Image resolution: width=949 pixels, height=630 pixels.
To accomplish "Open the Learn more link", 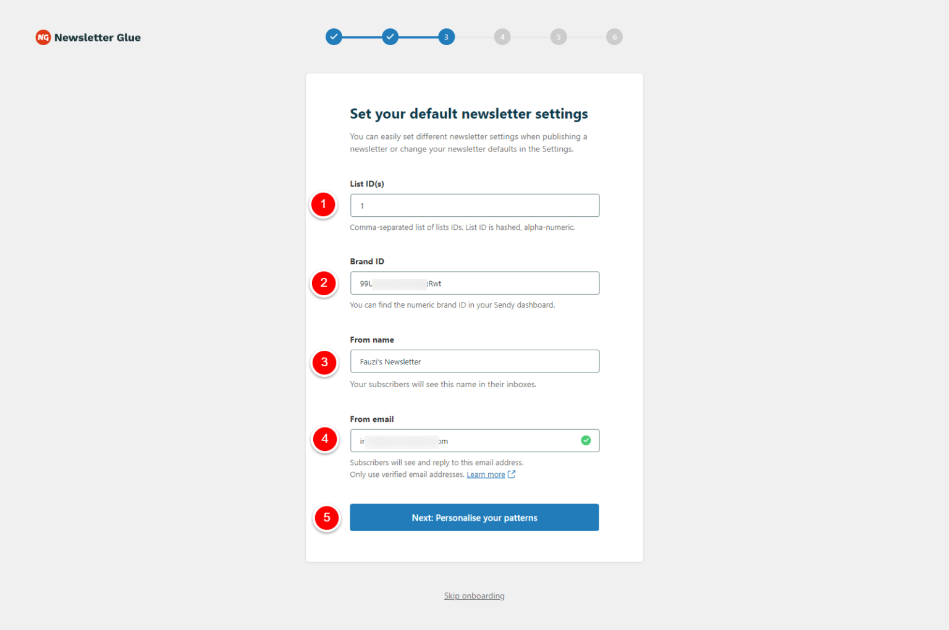I will point(485,474).
